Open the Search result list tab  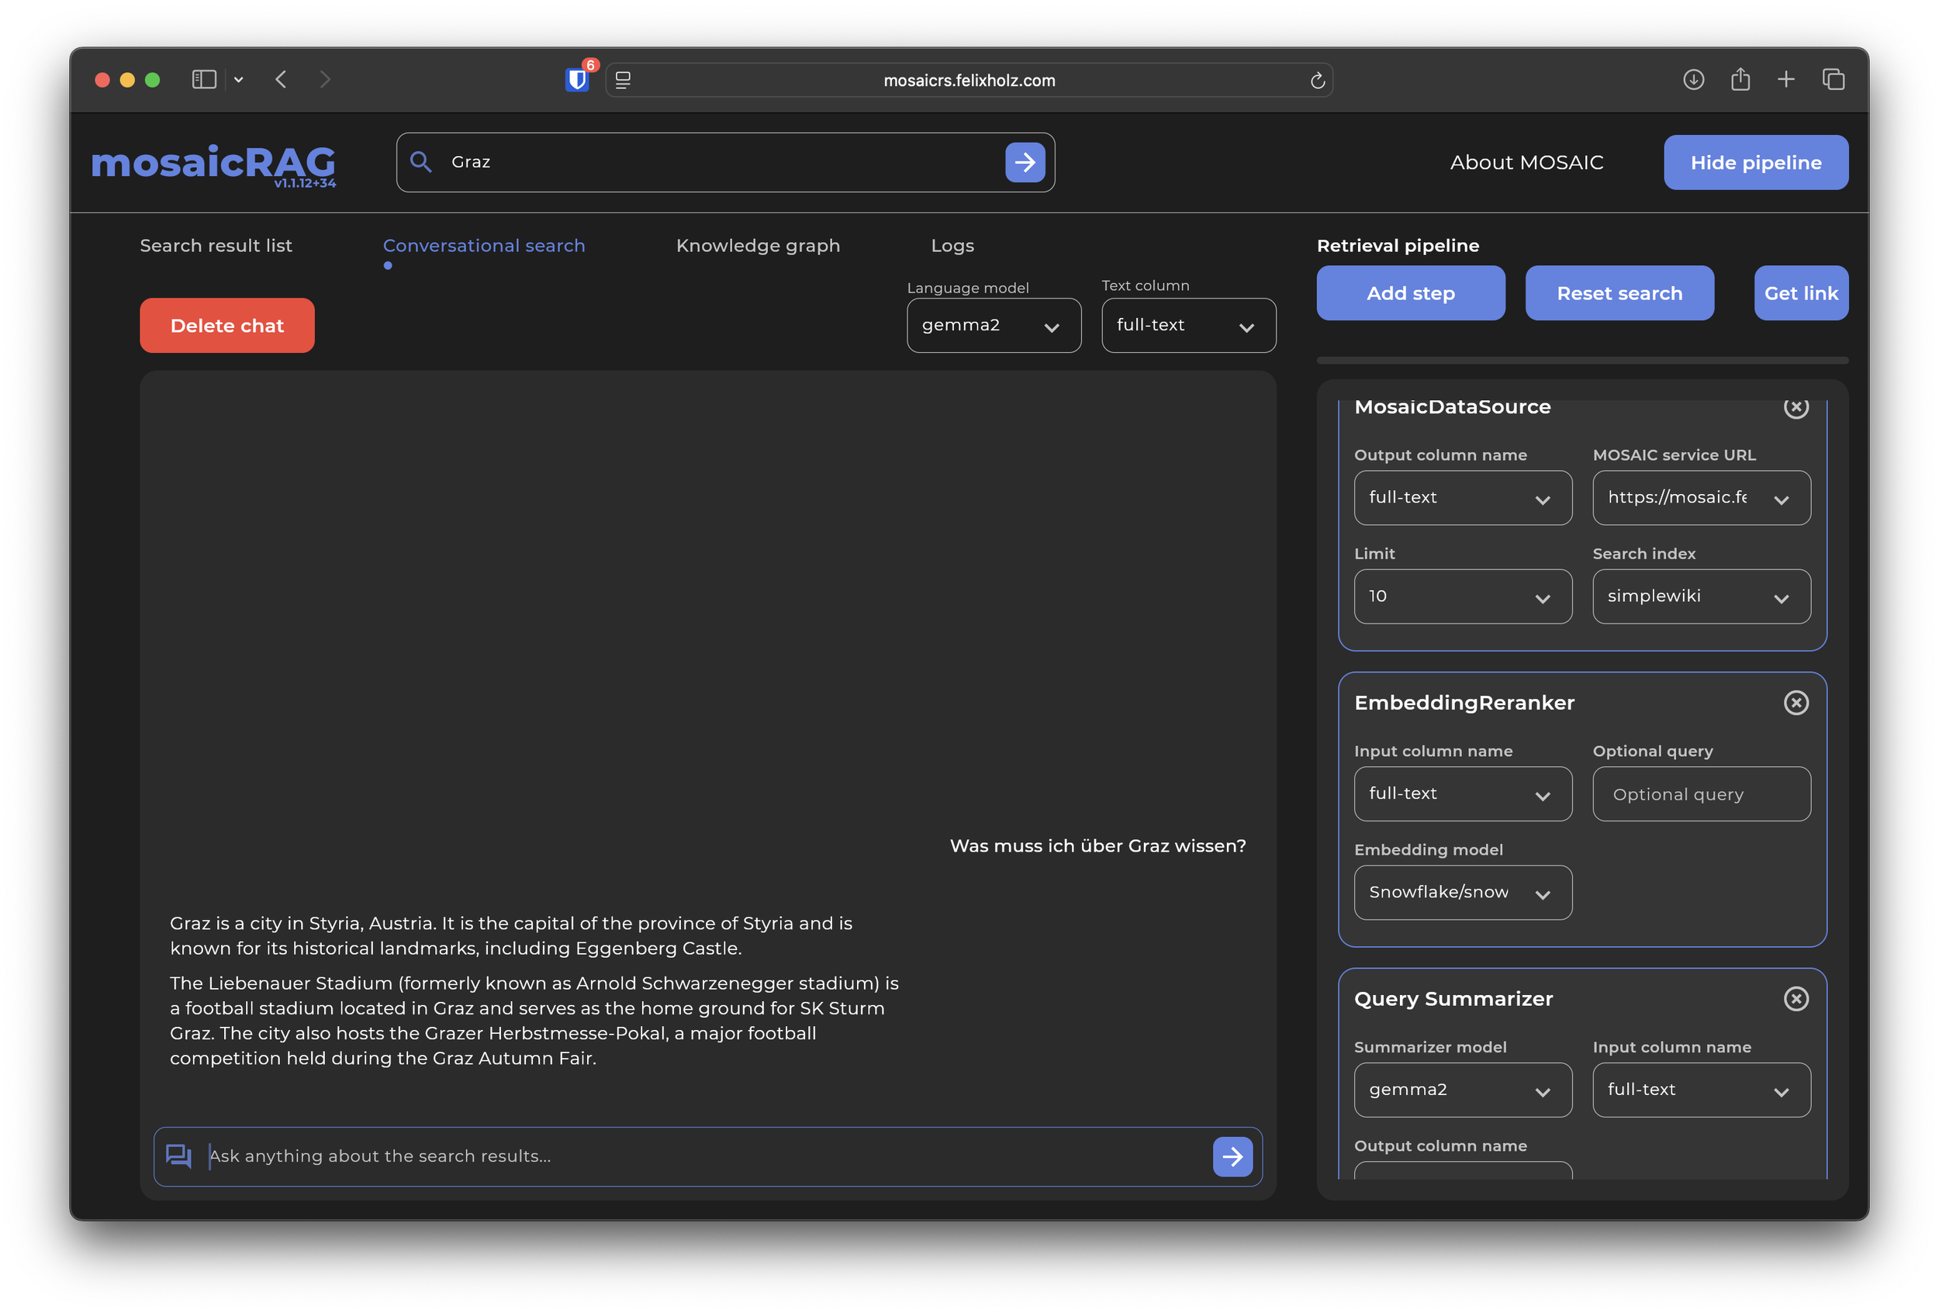point(216,245)
